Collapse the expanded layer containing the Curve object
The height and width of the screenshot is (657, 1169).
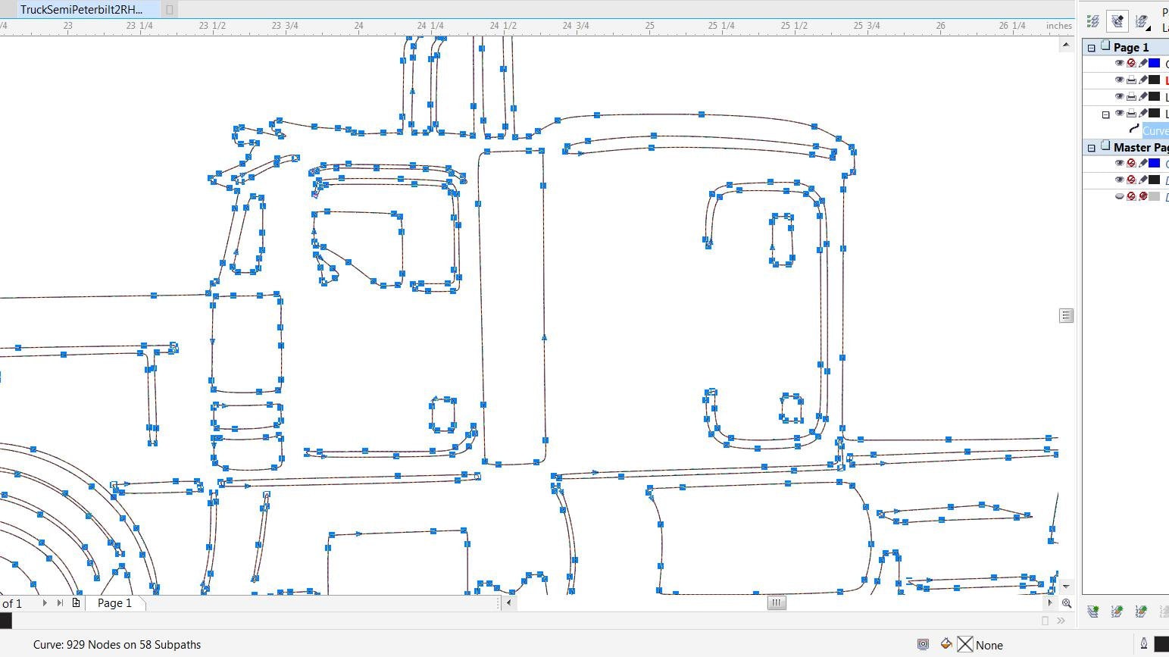coord(1105,113)
